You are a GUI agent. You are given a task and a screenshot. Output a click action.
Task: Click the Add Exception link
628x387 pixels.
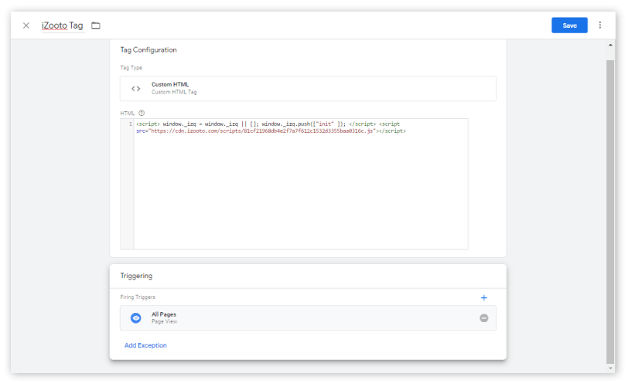tap(145, 345)
